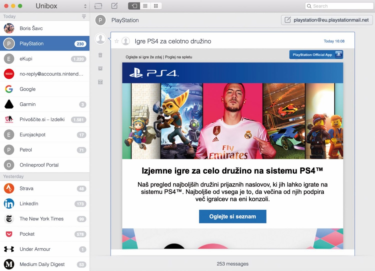
Task: Open the sidebar sort options menu
Action: 84,17
